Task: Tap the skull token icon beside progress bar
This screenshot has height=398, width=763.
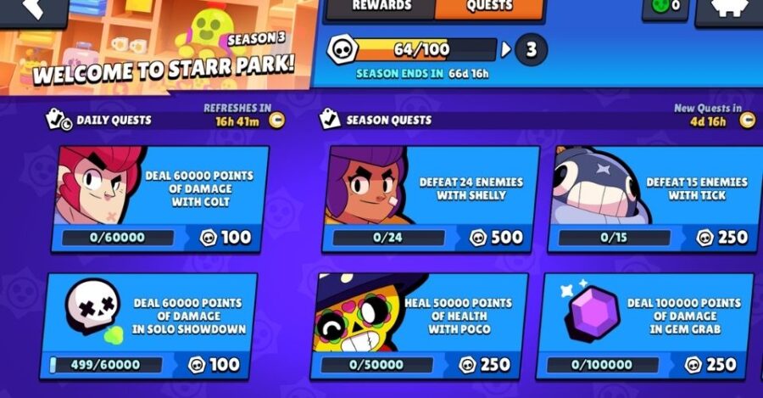Action: point(343,49)
